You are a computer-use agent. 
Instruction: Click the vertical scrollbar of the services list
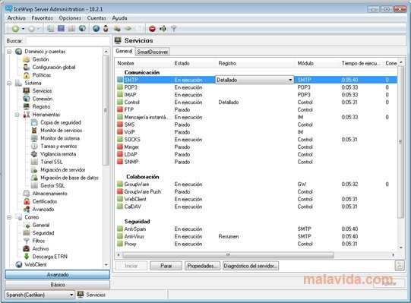point(401,141)
